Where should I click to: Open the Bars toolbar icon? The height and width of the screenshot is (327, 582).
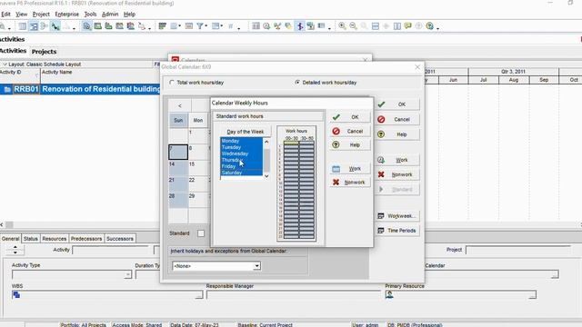tap(162, 26)
